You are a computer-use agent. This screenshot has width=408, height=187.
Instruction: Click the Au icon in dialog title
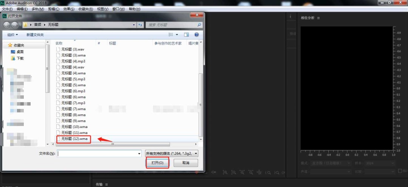[x=4, y=16]
